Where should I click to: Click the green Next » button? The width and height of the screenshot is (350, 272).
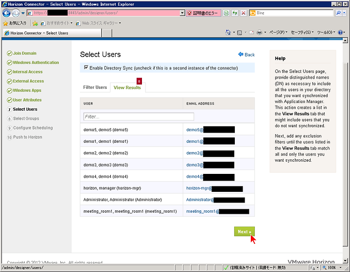pyautogui.click(x=244, y=232)
